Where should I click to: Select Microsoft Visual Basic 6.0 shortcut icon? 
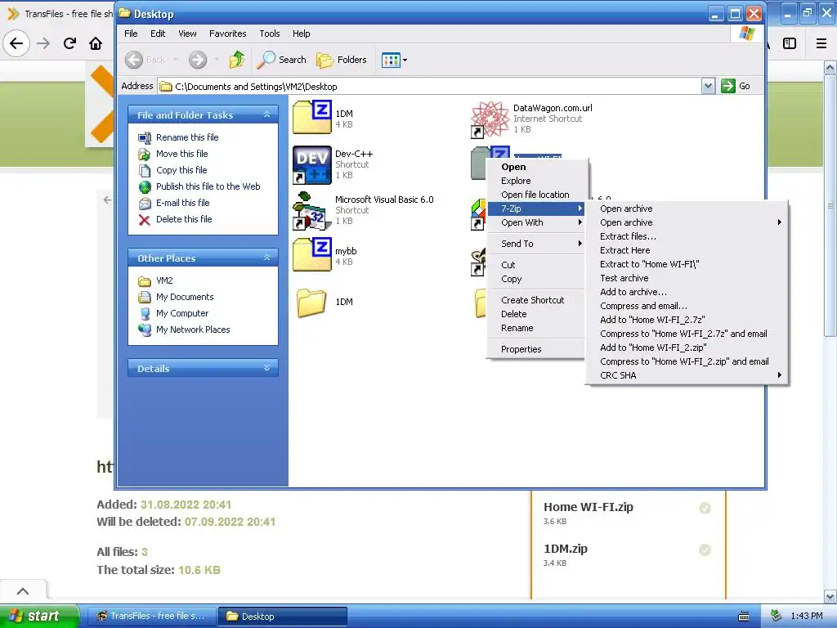[x=312, y=210]
